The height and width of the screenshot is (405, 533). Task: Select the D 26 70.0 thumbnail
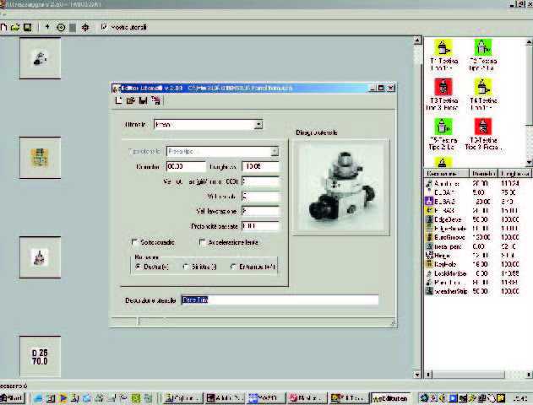(40, 357)
